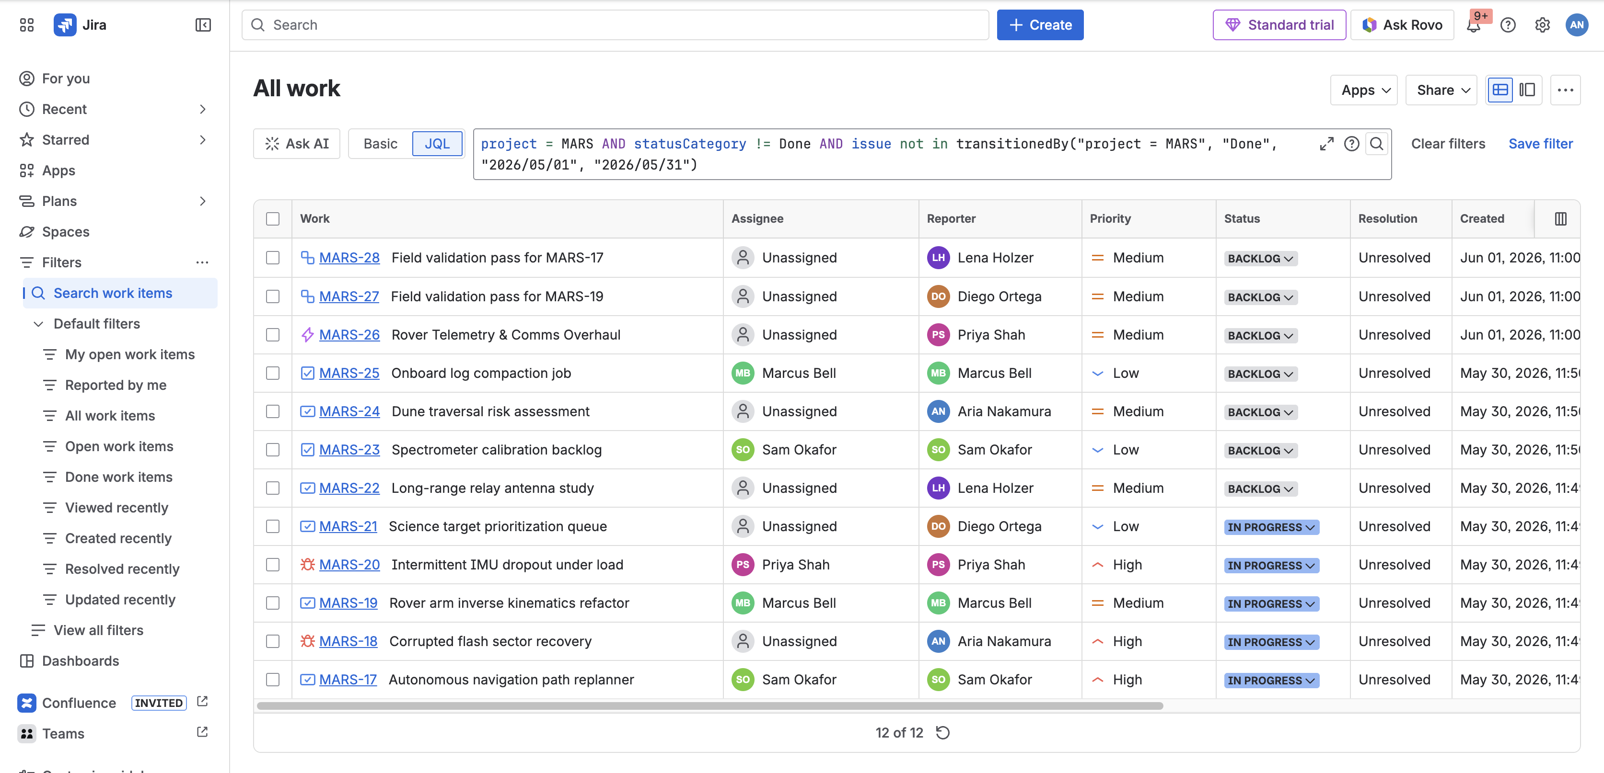
Task: Click the Create button
Action: tap(1040, 25)
